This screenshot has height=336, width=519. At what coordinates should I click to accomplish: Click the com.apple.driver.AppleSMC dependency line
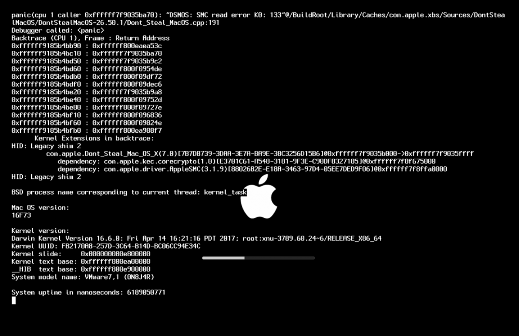click(252, 169)
